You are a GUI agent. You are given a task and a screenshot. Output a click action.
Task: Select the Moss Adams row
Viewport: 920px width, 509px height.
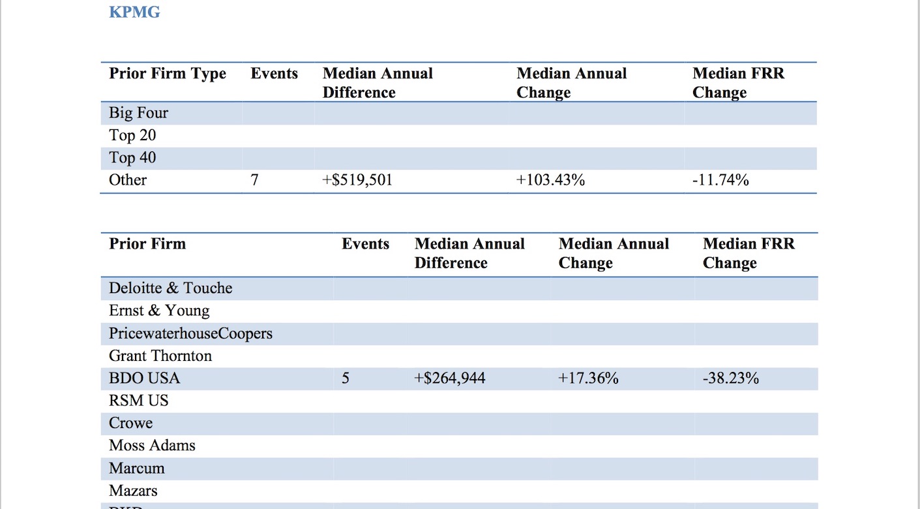152,446
